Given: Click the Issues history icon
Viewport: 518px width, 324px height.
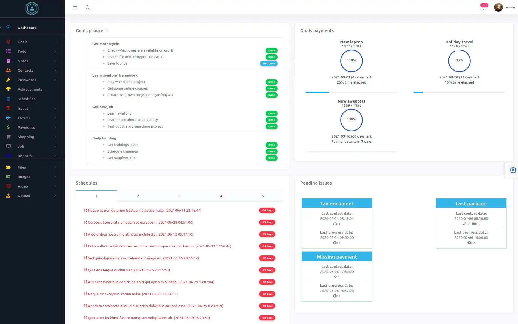Looking at the screenshot, I should click(x=8, y=108).
